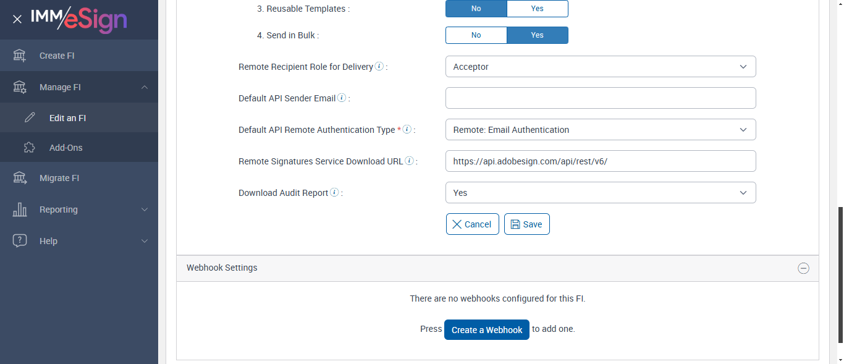
Task: Open Default API Remote Authentication Type dropdown
Action: click(x=600, y=130)
